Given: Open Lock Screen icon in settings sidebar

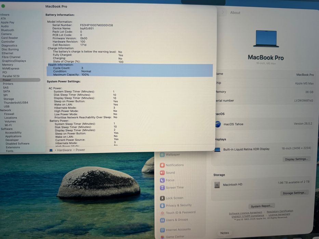Looking at the screenshot, I should point(162,198).
